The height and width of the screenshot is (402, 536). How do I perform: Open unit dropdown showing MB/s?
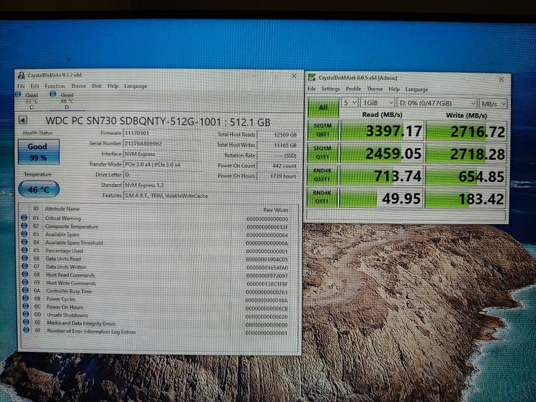pyautogui.click(x=493, y=104)
